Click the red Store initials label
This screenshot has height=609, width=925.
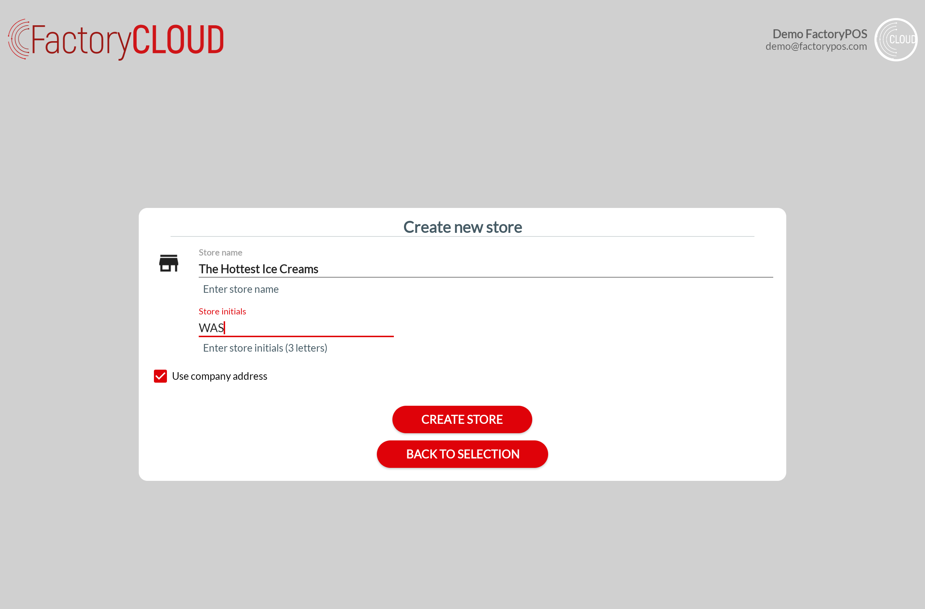point(222,312)
